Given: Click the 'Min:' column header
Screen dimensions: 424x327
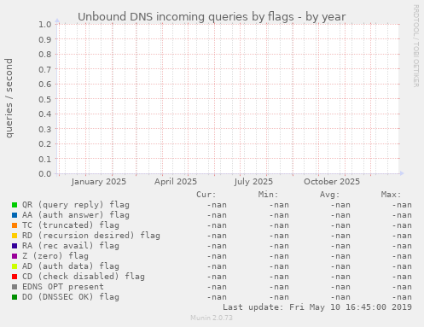Looking at the screenshot, I should click(x=268, y=195).
